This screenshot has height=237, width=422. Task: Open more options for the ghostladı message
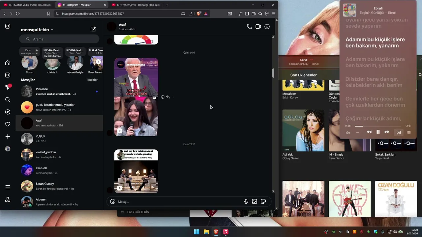click(x=173, y=97)
